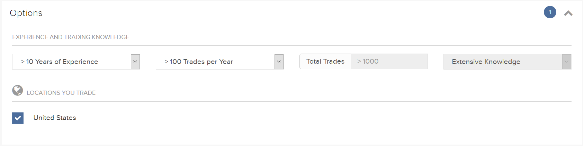This screenshot has width=584, height=147.
Task: Click the Locations You Trade header text
Action: (x=61, y=93)
